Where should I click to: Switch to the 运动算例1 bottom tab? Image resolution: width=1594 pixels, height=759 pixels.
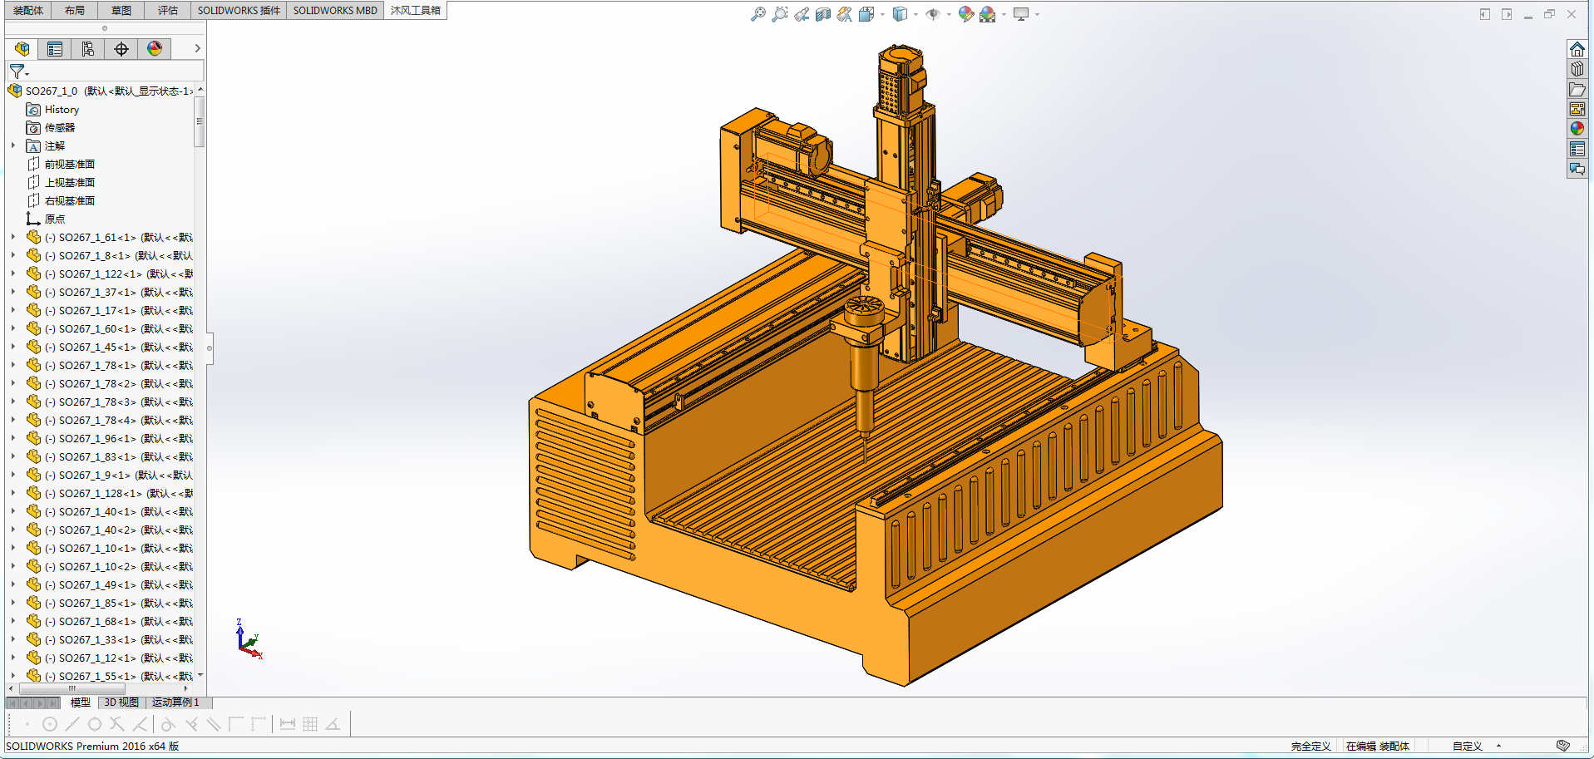click(175, 702)
